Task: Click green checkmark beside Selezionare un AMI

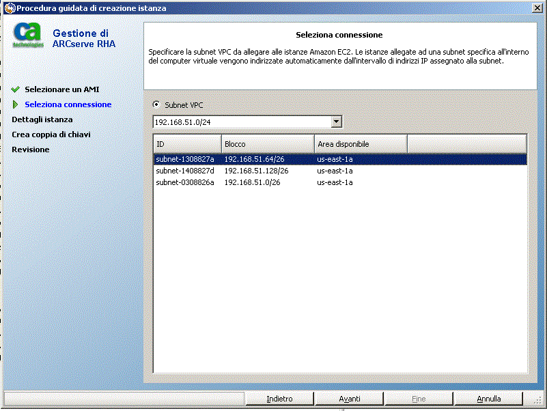Action: click(16, 89)
